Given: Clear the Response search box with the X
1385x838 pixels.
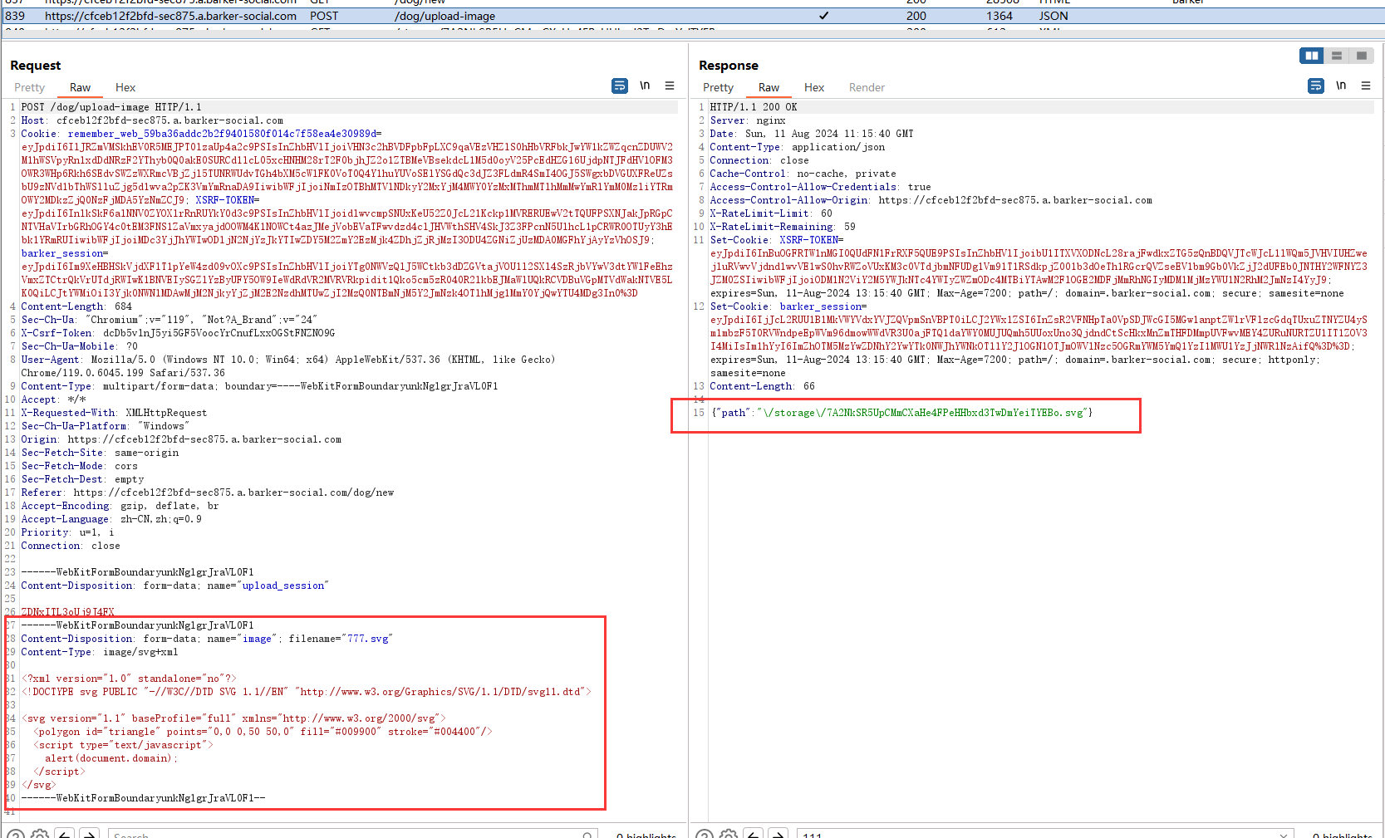Looking at the screenshot, I should coord(1284,835).
